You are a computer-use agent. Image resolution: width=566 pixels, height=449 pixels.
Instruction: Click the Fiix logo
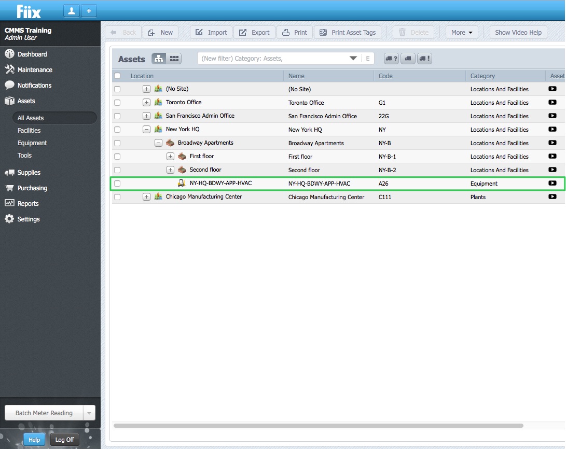click(x=29, y=11)
